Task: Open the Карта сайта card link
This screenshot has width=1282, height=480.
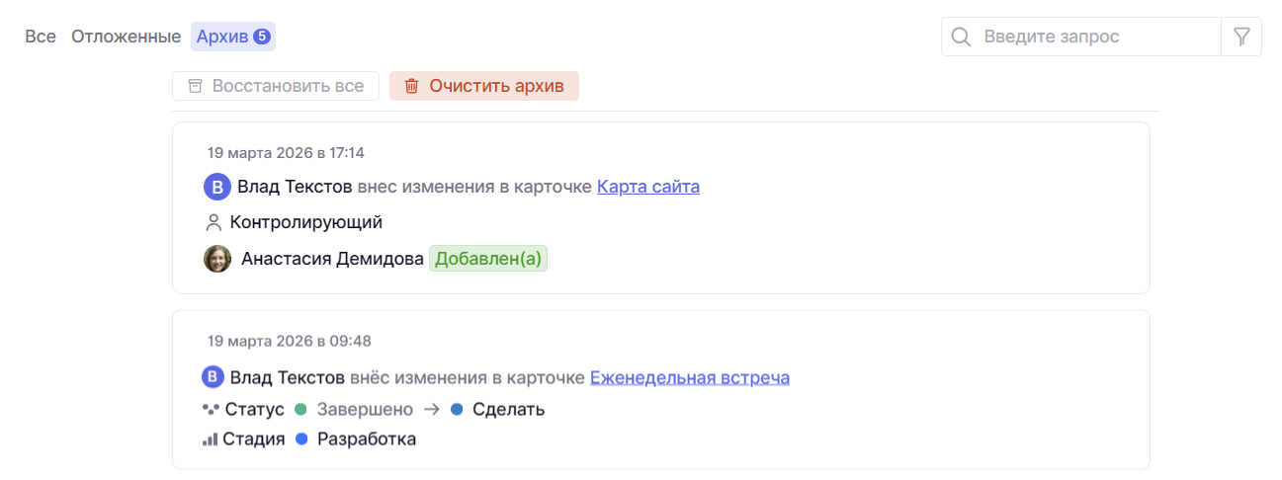Action: click(647, 187)
